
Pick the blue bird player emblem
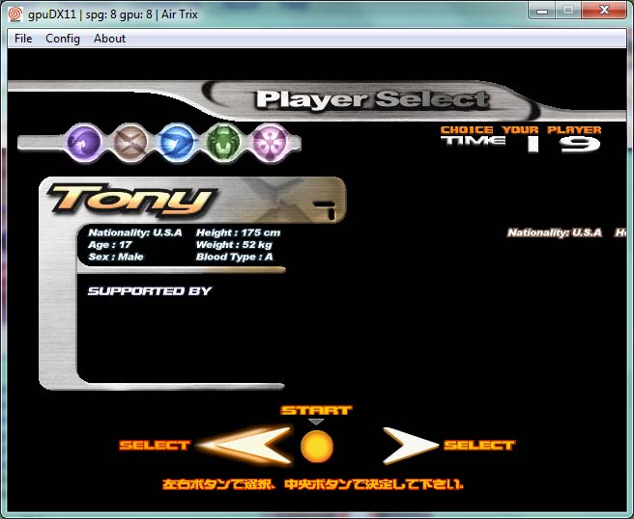[x=176, y=143]
